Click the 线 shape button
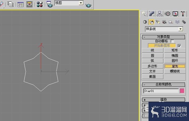The image size is (189, 121). (153, 50)
